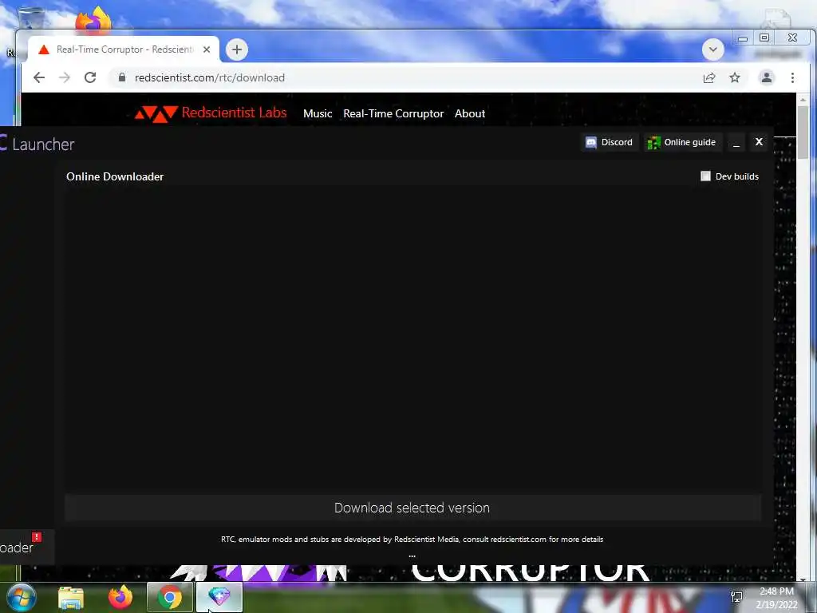This screenshot has width=817, height=613.
Task: Open File Explorer from taskbar
Action: point(71,598)
